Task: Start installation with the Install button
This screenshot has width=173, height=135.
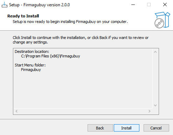Action: click(126, 128)
